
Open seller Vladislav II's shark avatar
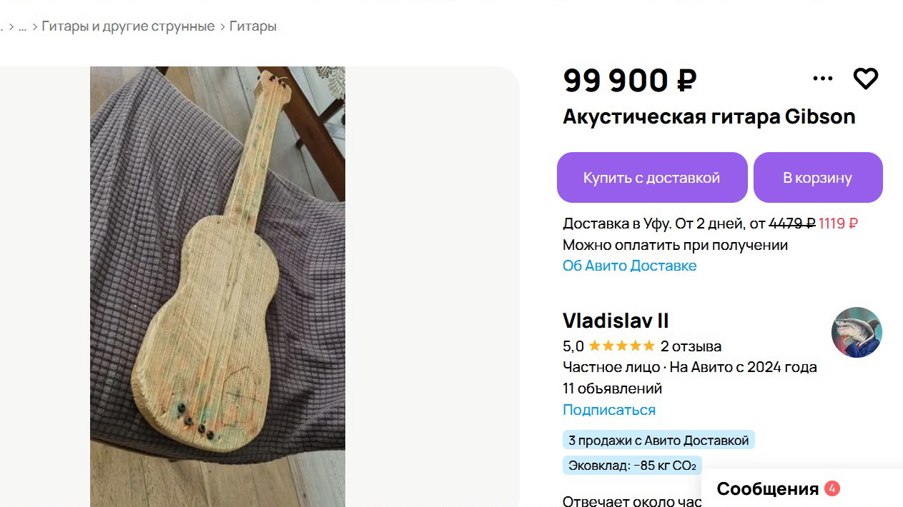pyautogui.click(x=857, y=333)
